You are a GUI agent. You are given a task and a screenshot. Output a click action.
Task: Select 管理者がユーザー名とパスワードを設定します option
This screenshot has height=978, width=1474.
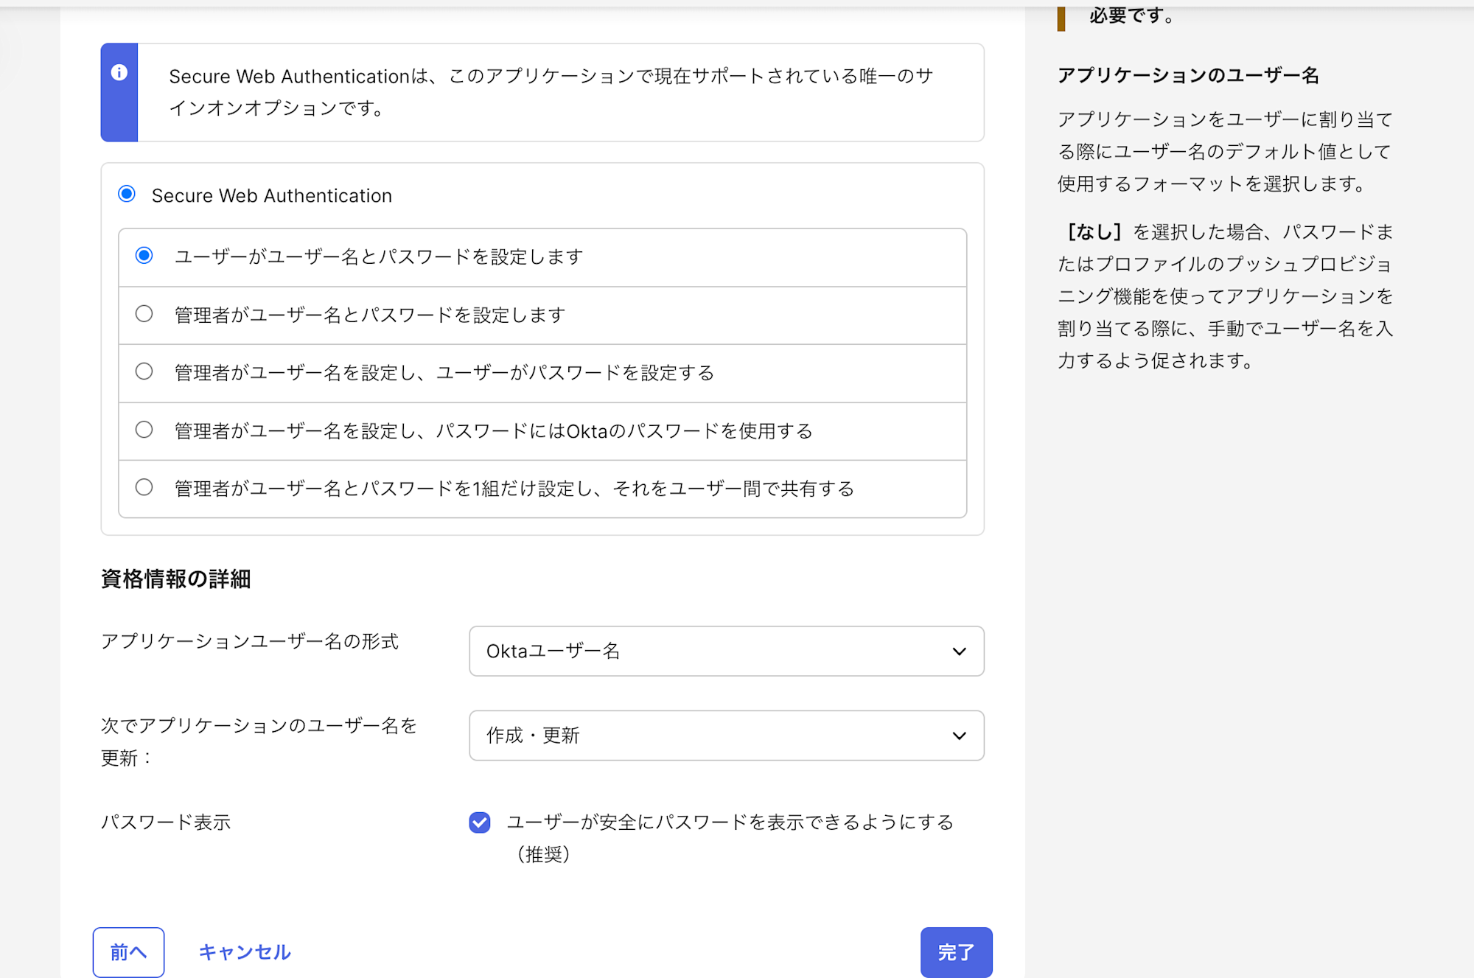pos(144,314)
